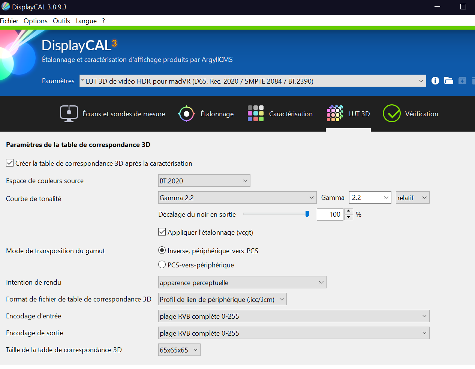Click the Caractérisation color patches icon
This screenshot has height=369, width=475.
click(256, 113)
